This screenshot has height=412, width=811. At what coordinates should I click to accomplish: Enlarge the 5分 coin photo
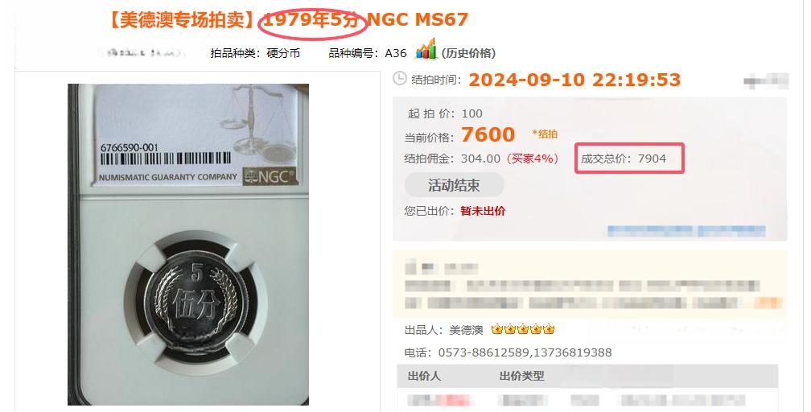(188, 245)
